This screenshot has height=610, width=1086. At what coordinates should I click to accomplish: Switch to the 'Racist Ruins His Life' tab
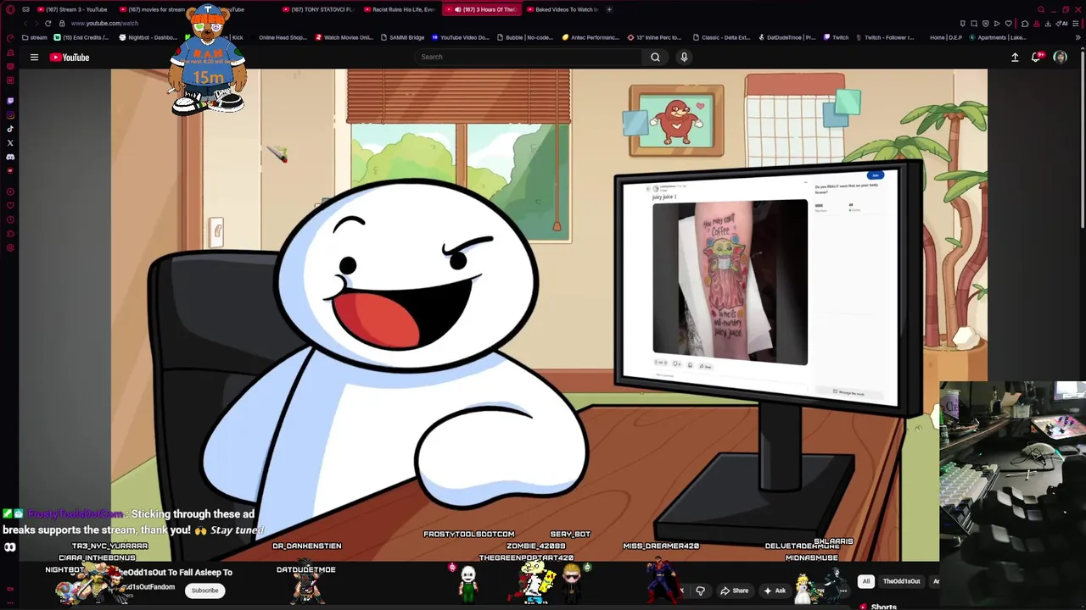point(399,9)
